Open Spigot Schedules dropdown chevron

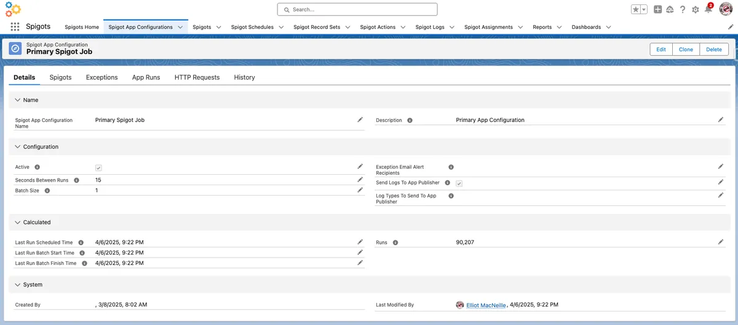[x=281, y=27]
